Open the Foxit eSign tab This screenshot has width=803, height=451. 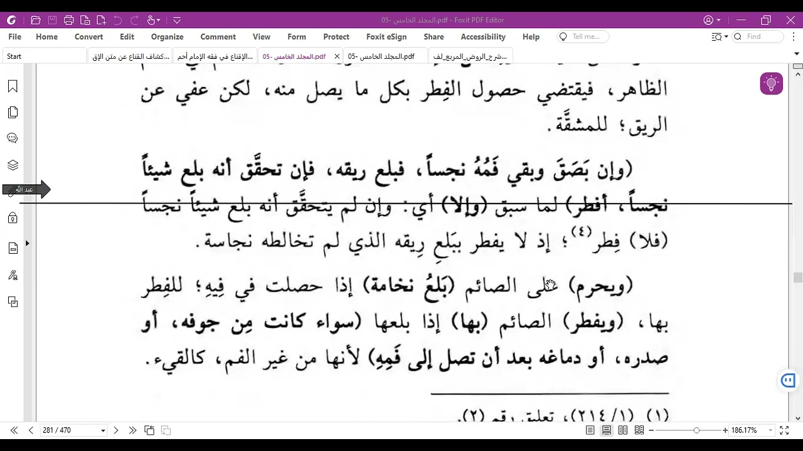(386, 37)
